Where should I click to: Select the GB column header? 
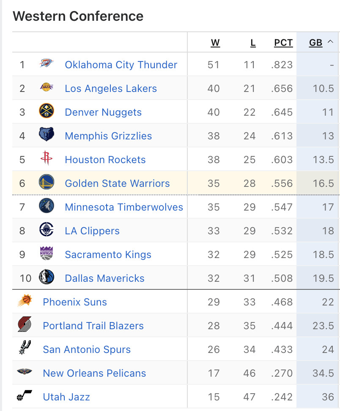tap(315, 42)
